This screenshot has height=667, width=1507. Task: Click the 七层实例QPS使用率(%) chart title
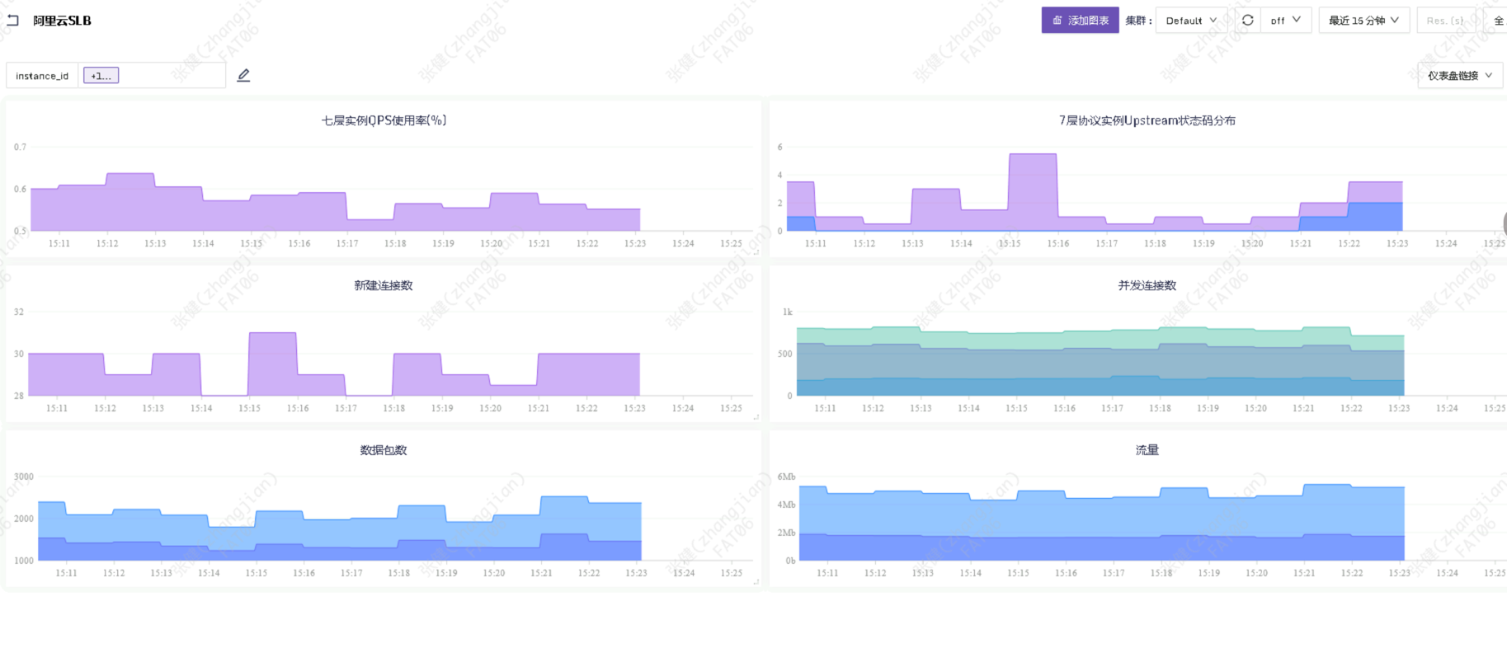coord(384,120)
